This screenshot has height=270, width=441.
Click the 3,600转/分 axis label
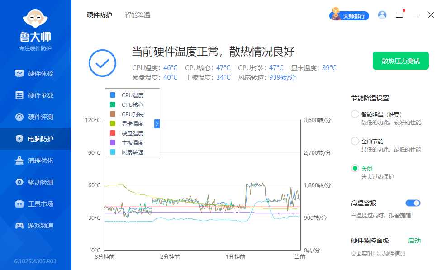coord(317,120)
